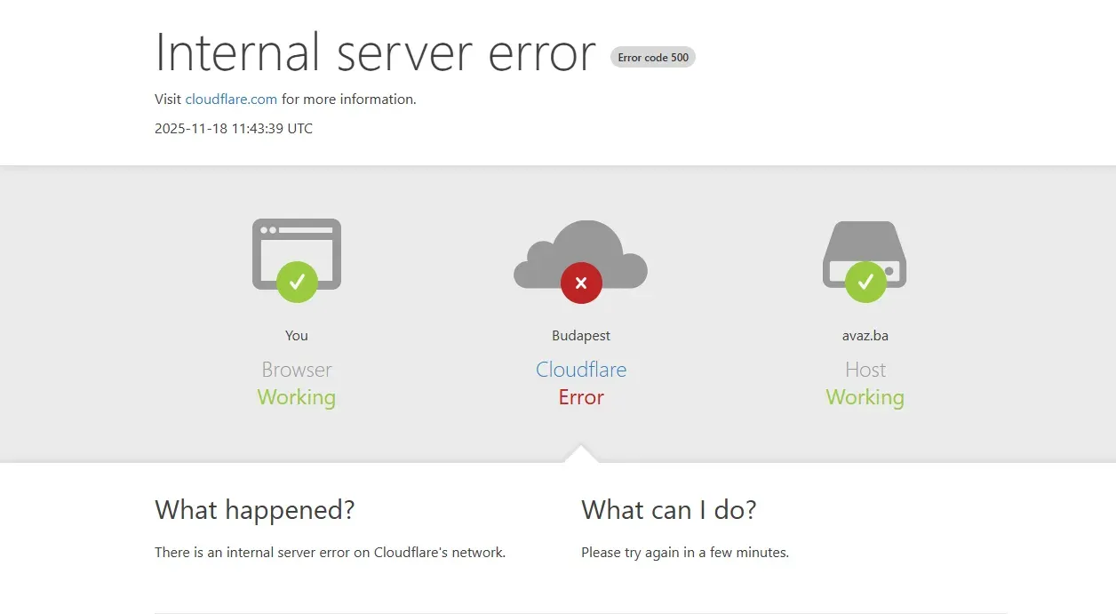Expand the What happened? section

(254, 510)
